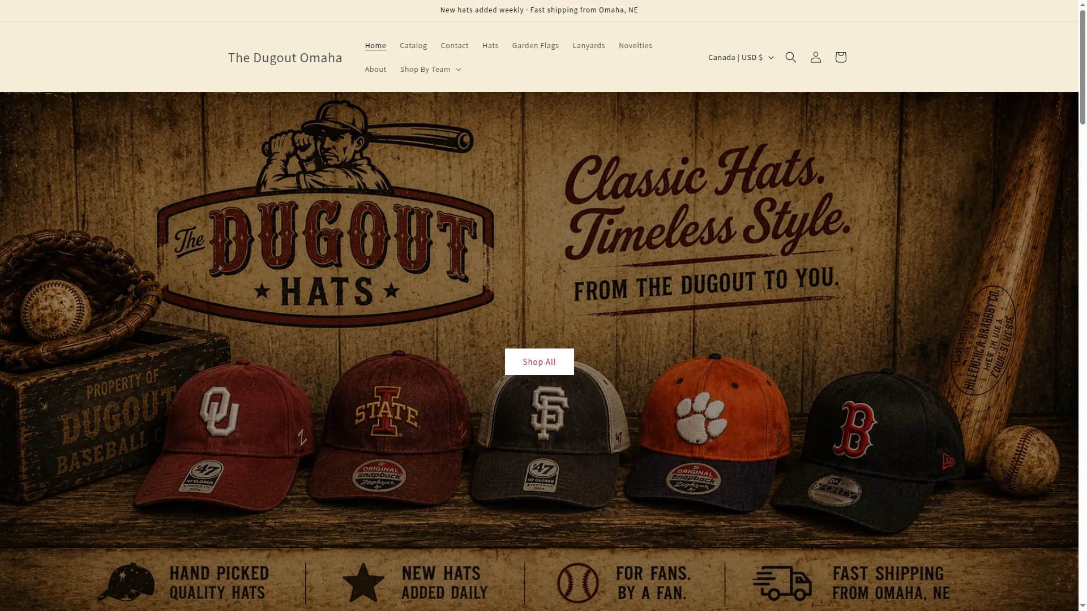Viewport: 1087px width, 611px height.
Task: Click The Dugout Omaha store title
Action: (285, 57)
